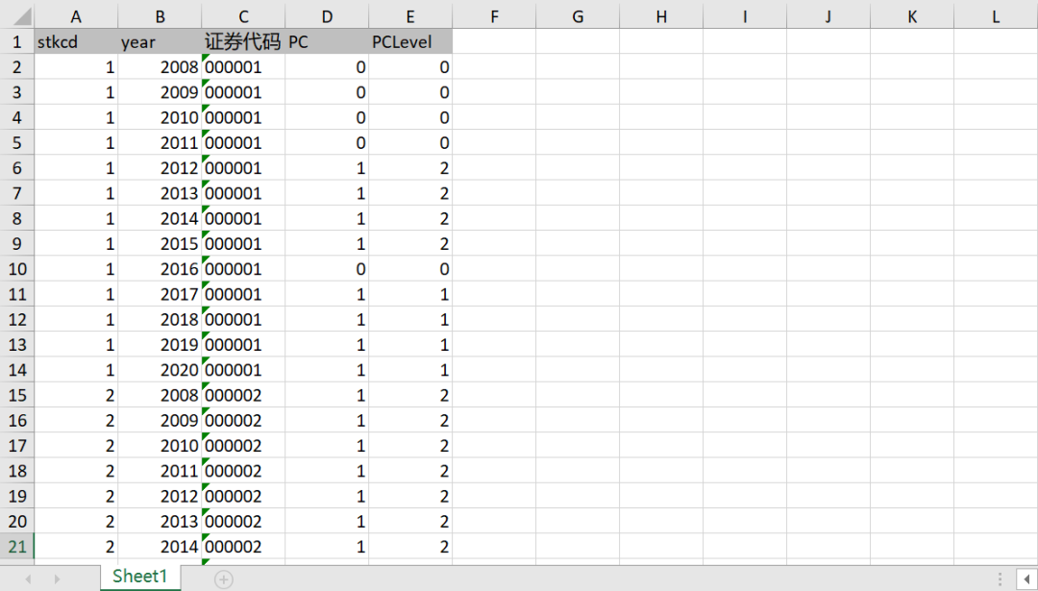Select year cell 2008 in row 15
1038x591 pixels.
click(160, 395)
